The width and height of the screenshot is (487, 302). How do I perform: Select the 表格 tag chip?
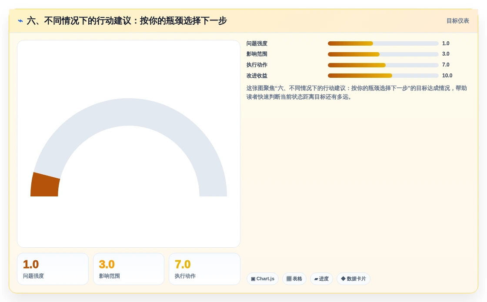tap(294, 279)
